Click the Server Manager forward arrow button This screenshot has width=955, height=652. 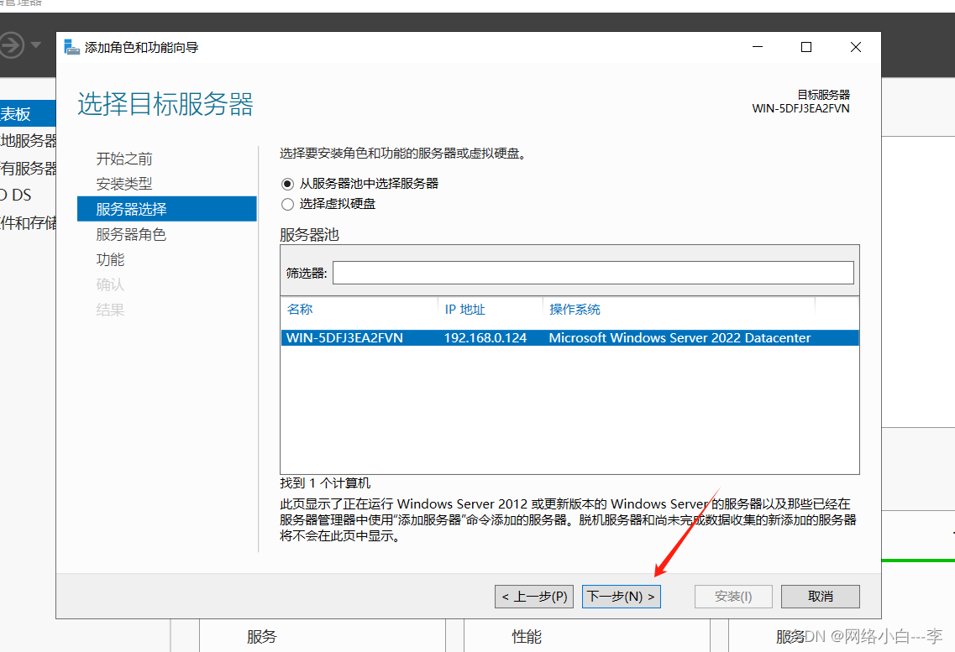[10, 45]
